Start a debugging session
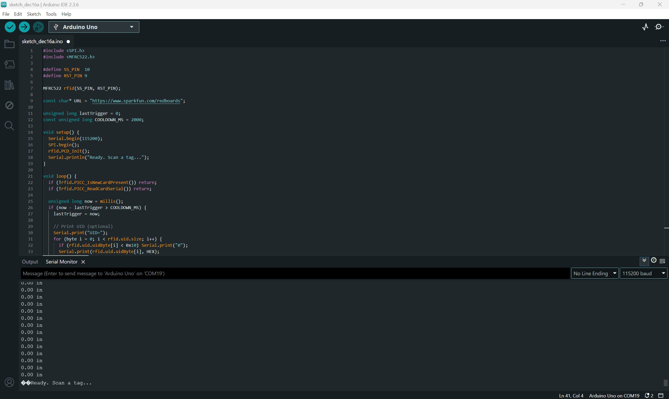 click(x=38, y=27)
